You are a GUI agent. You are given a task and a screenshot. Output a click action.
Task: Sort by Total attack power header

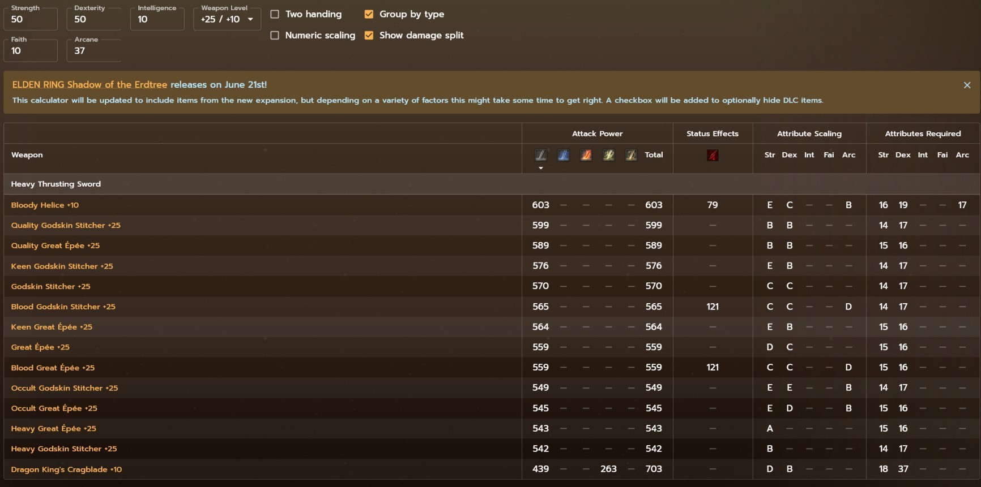pos(654,155)
